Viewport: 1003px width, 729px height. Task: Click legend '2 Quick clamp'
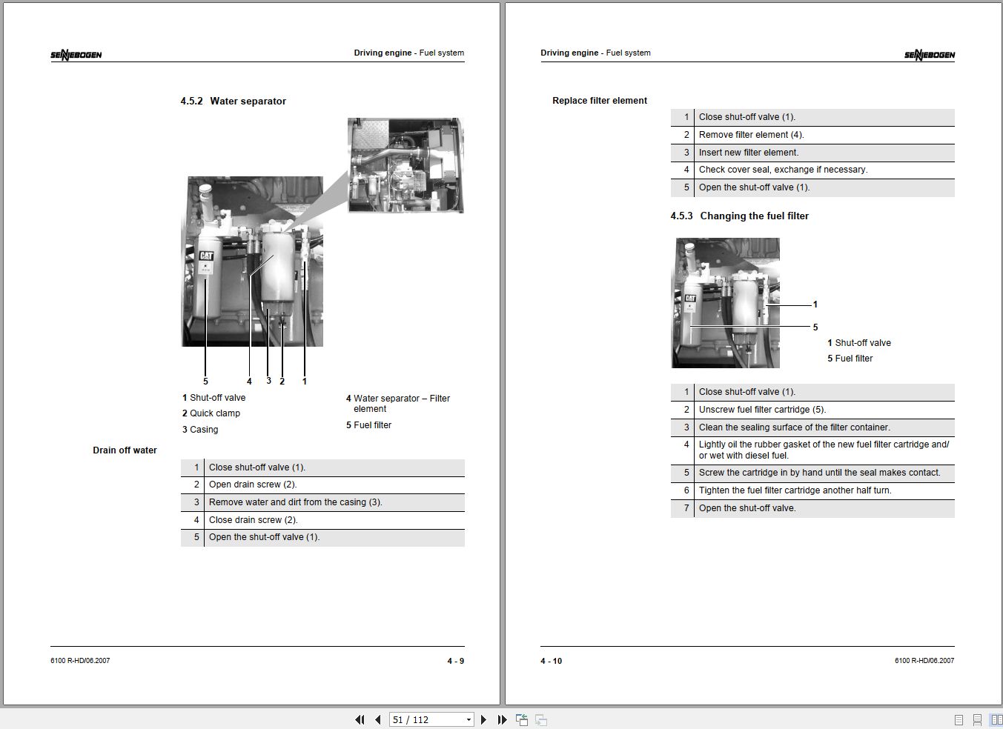coord(211,413)
